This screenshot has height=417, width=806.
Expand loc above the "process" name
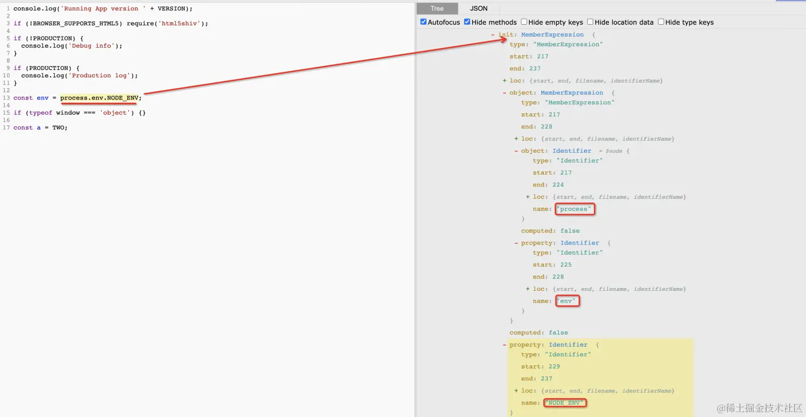528,197
